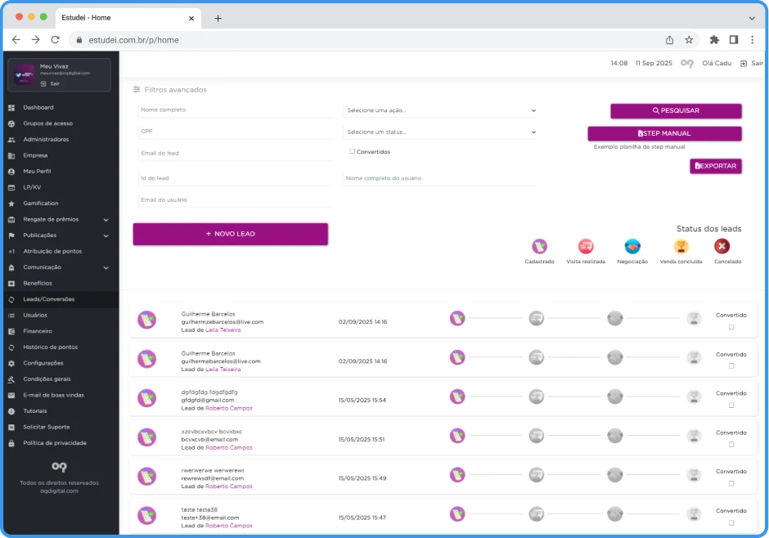
Task: Click the Visita realizada status icon
Action: (x=585, y=246)
